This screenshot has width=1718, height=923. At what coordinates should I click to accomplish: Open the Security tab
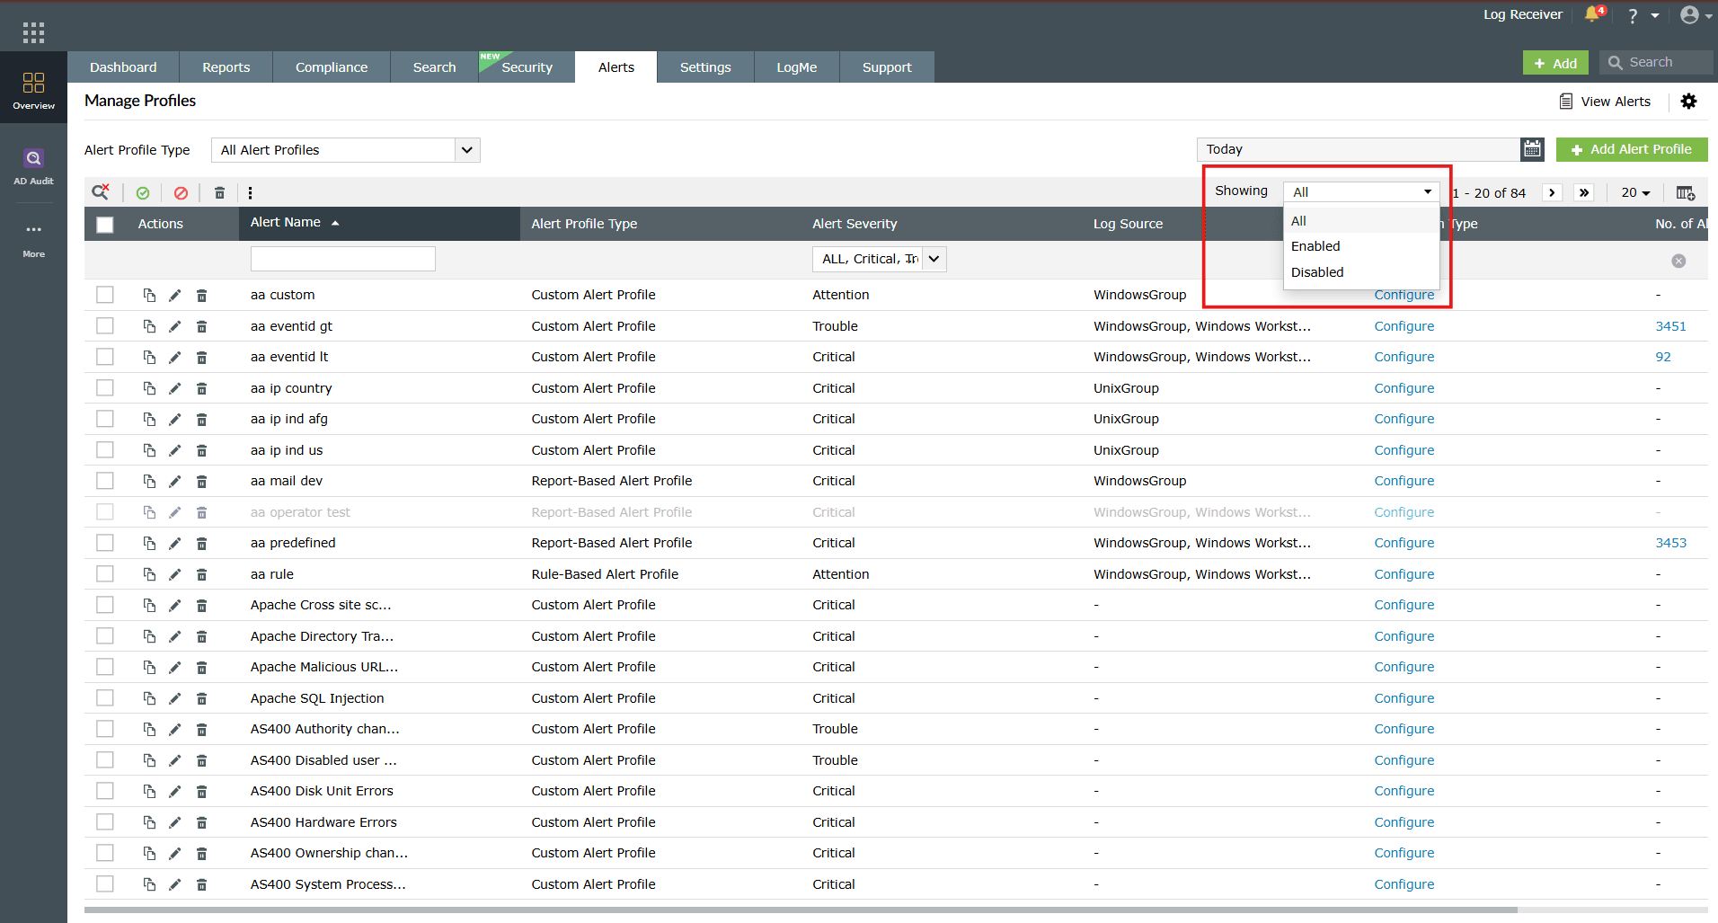[x=527, y=67]
